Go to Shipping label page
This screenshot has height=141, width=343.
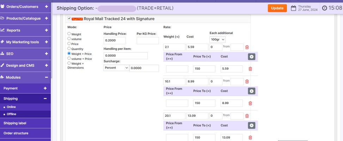15,123
